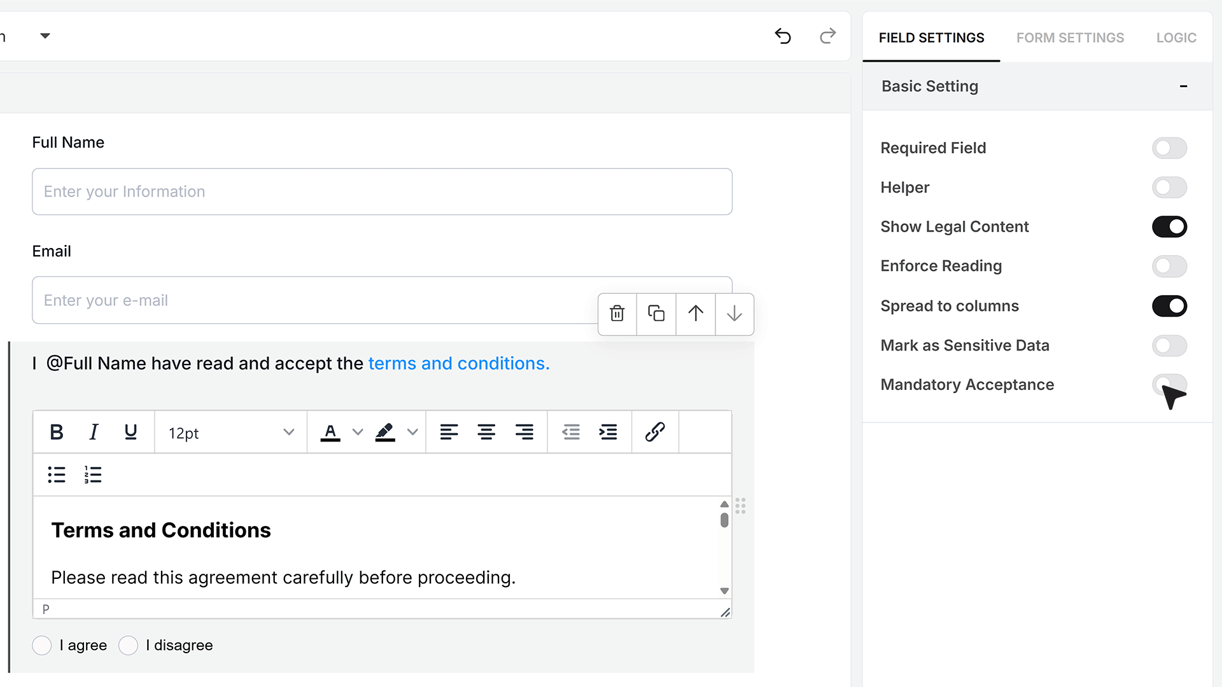Click the Full Name field label

68,142
